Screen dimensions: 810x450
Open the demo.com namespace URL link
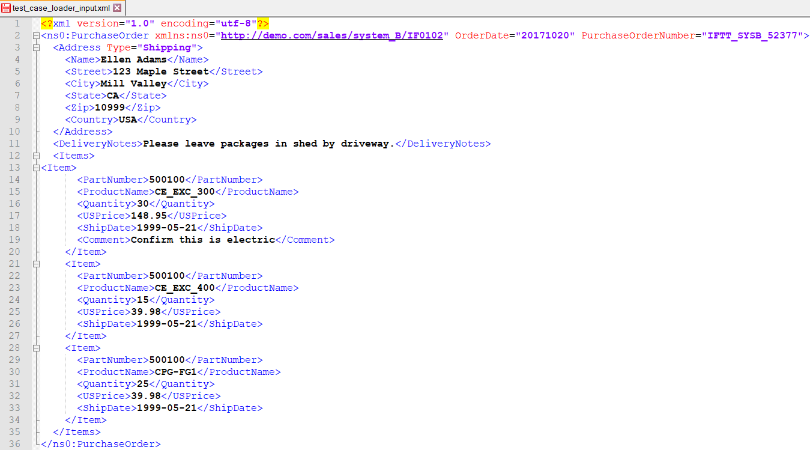pos(331,35)
